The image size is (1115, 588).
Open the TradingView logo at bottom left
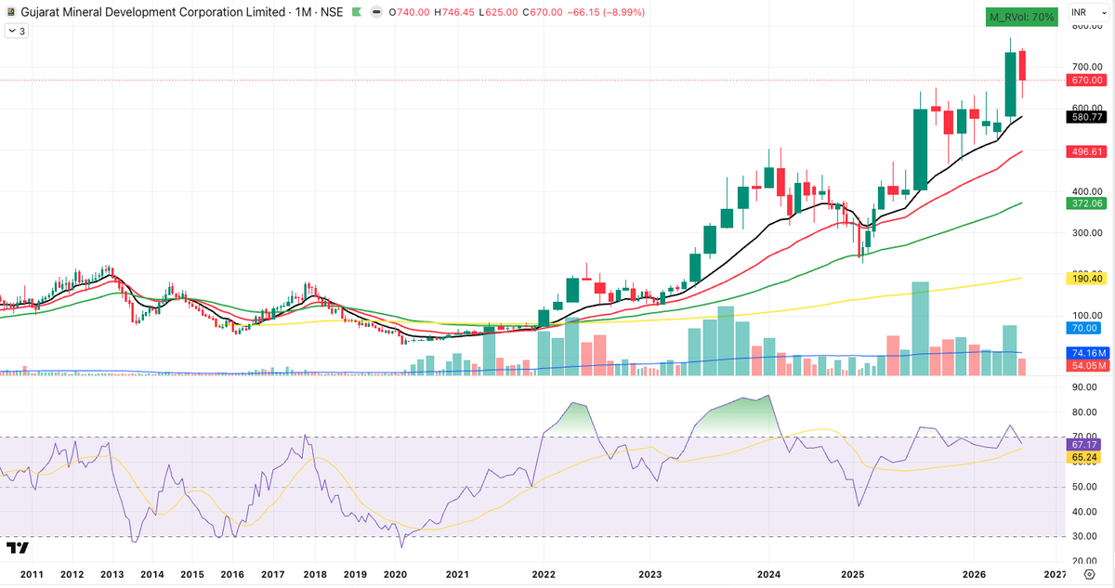point(17,548)
